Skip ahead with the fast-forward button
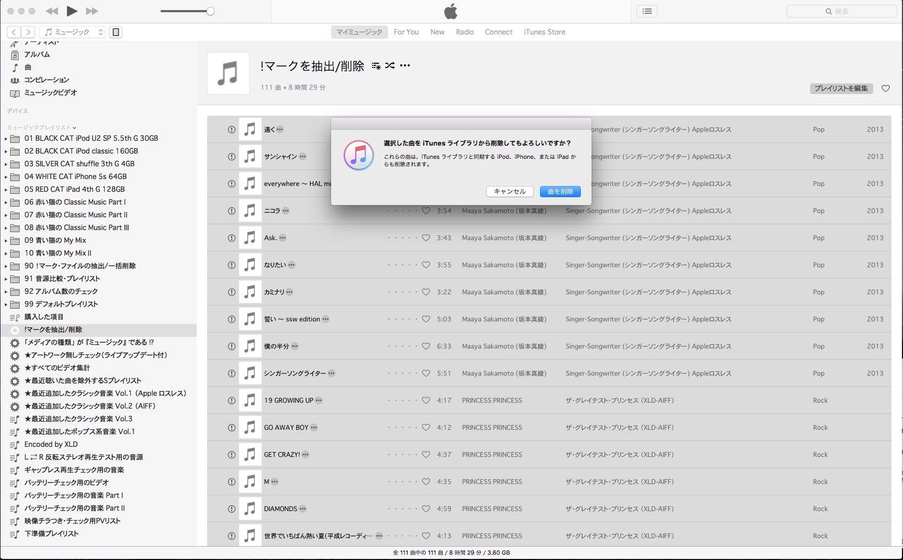Screen dimensions: 903x560 [x=92, y=11]
